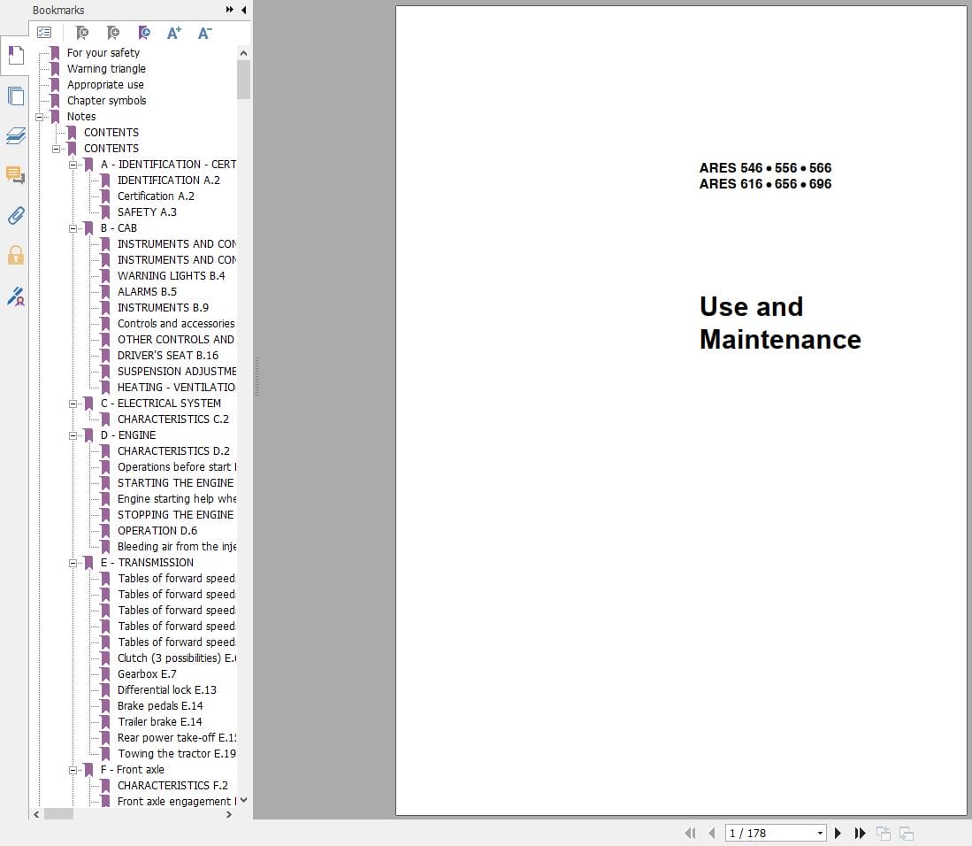The width and height of the screenshot is (972, 846).
Task: Go to the last page
Action: pos(860,833)
